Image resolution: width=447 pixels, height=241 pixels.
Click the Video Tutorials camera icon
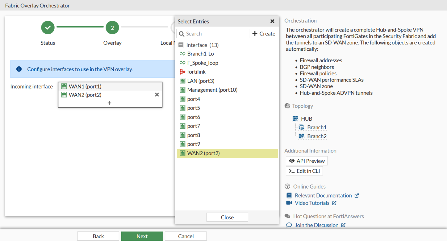click(289, 203)
